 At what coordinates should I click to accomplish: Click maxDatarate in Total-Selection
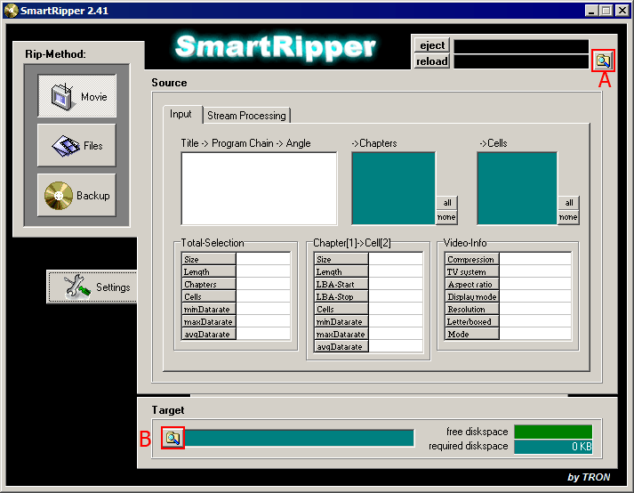click(x=236, y=322)
